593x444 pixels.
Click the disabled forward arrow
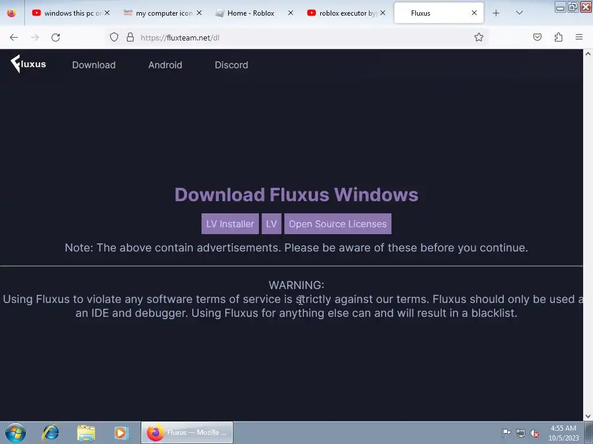coord(35,38)
